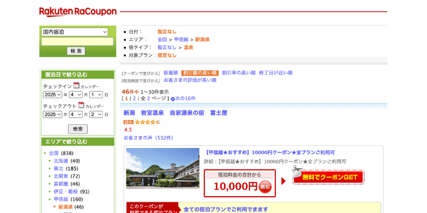Go to results page 2

(x=134, y=98)
